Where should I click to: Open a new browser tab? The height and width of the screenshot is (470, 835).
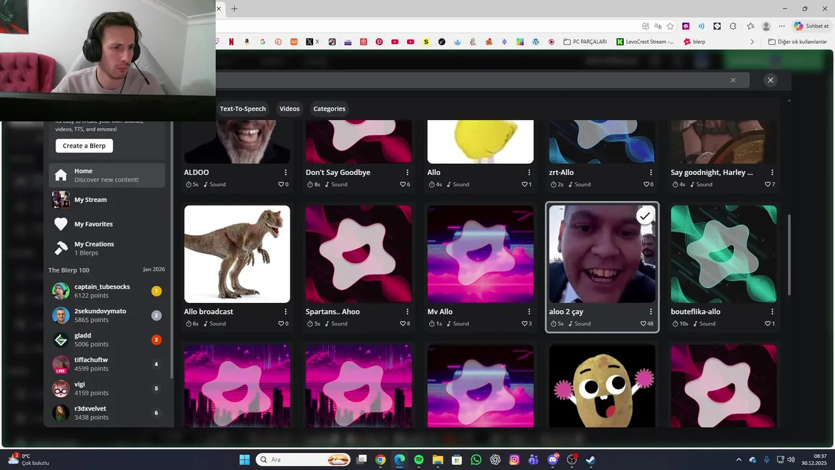coord(234,8)
